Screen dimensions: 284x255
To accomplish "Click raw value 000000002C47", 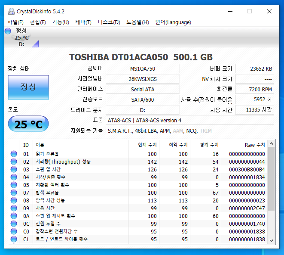I will [x=247, y=208].
